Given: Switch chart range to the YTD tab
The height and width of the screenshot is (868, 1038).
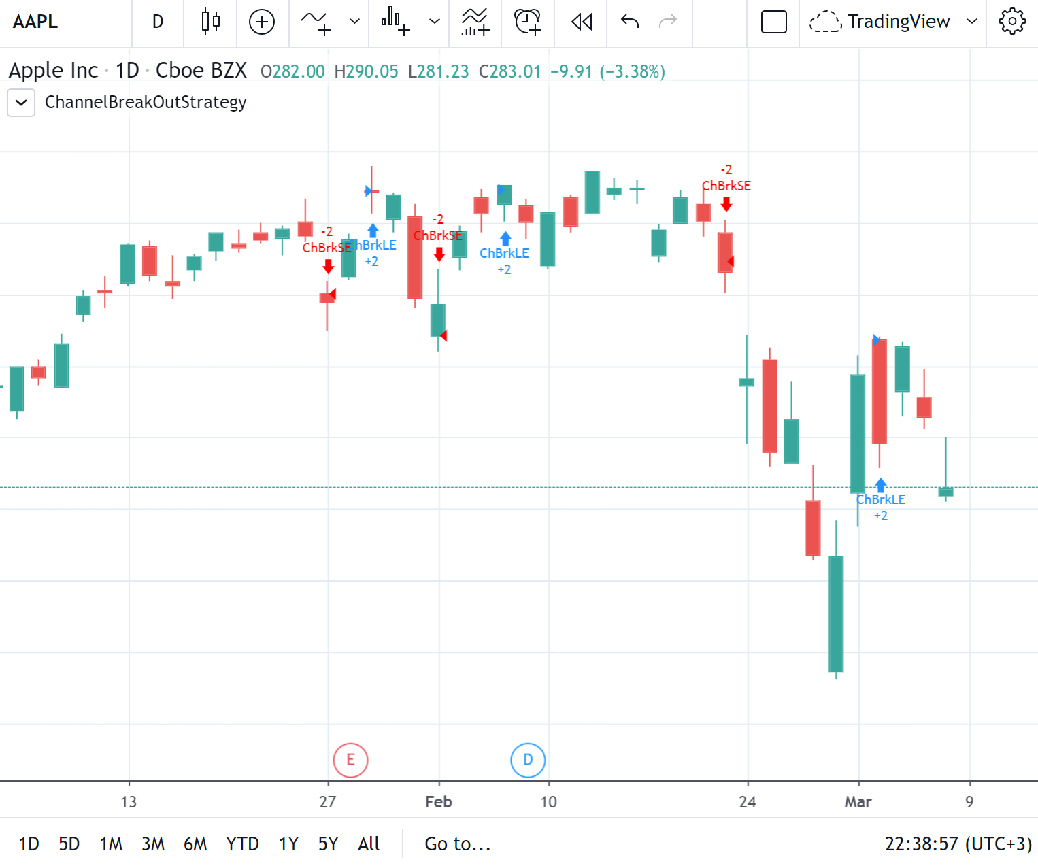Looking at the screenshot, I should pos(241,844).
